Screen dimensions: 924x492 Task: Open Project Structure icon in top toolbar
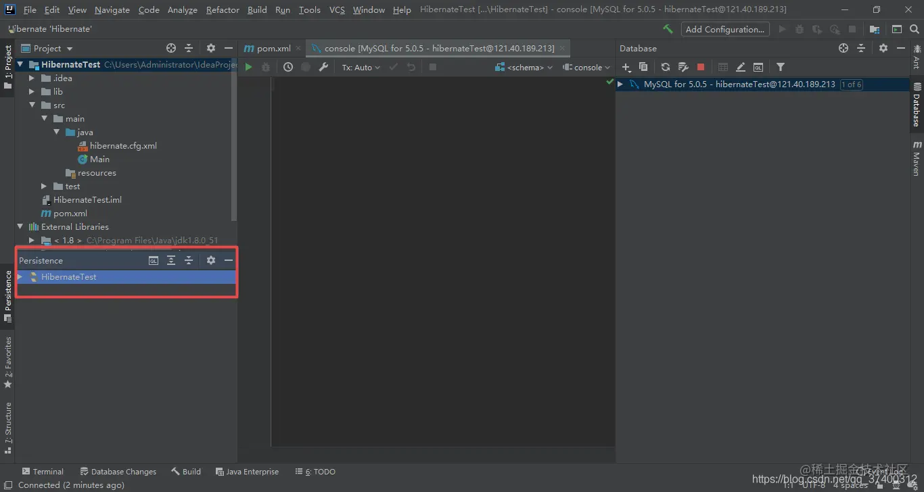(x=875, y=29)
